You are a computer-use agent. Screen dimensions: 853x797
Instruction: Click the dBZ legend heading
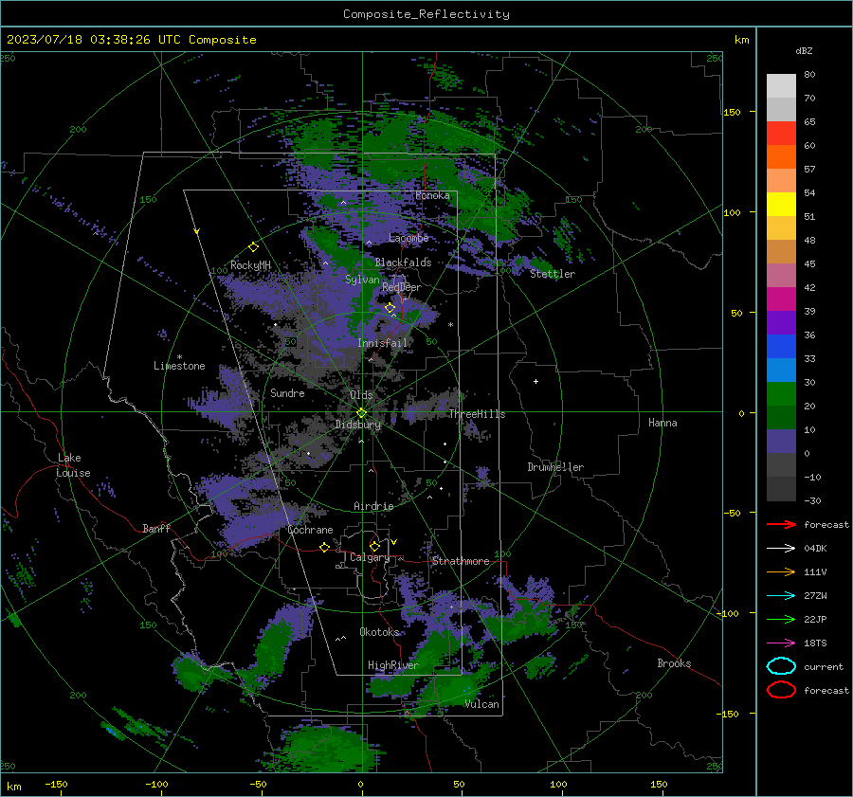point(804,50)
